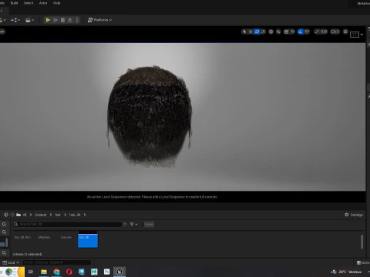Open the viewport layout grid icon
Screen dimensions: 370x277
coord(355,35)
